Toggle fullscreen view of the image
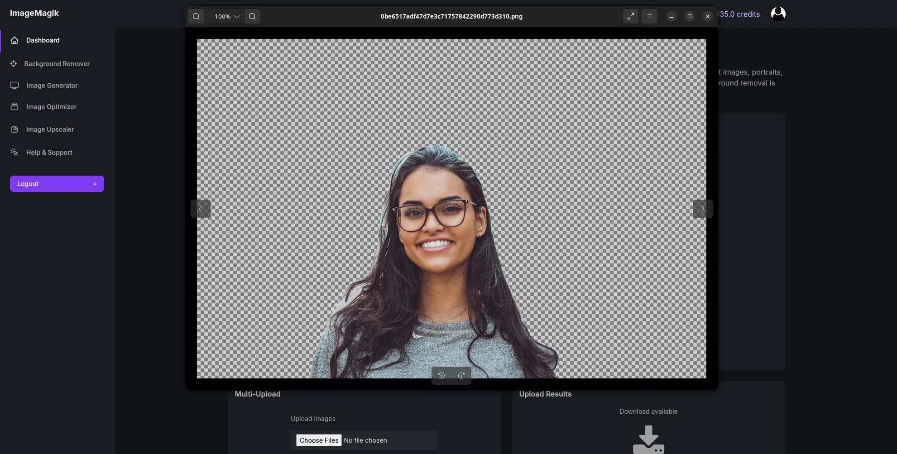Viewport: 897px width, 454px height. 630,16
